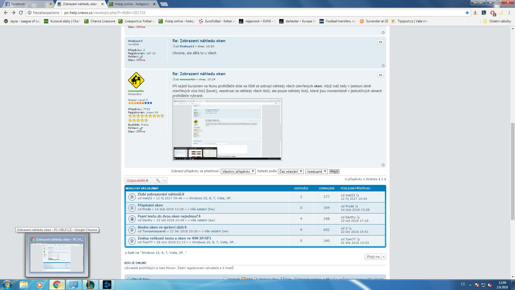Expand the Přejít na jump menu

375,257
